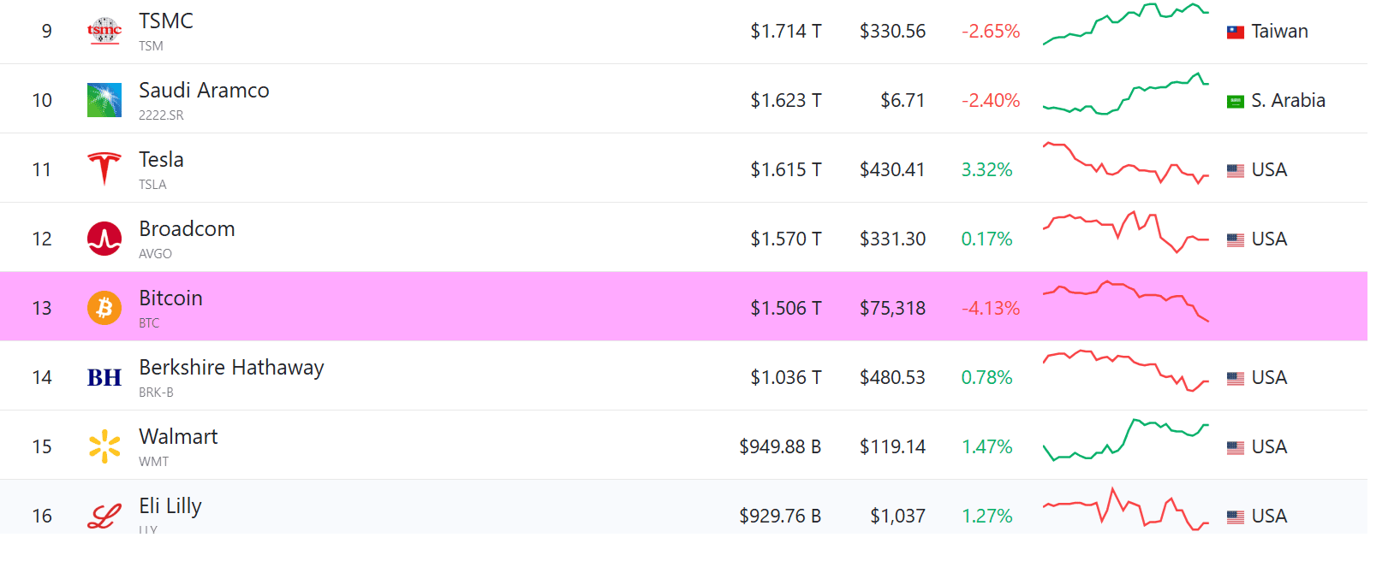Click Bitcoin's $1.506 T market cap value

785,308
